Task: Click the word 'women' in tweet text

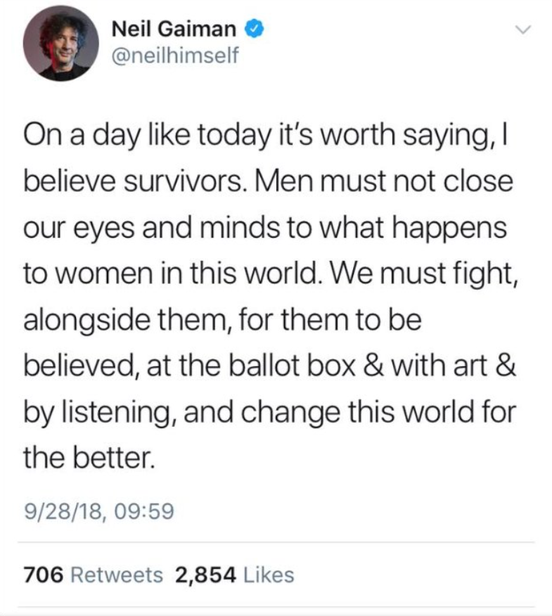Action: pyautogui.click(x=104, y=274)
